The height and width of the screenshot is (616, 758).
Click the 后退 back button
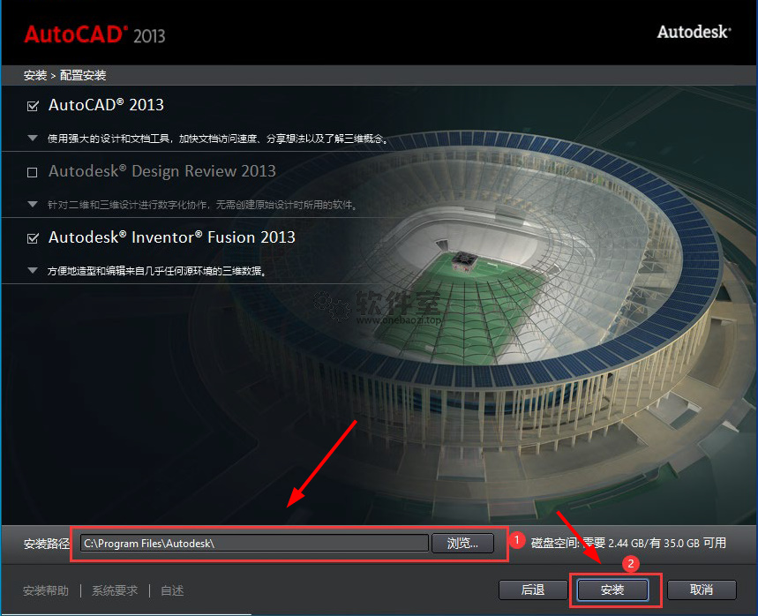tap(533, 590)
